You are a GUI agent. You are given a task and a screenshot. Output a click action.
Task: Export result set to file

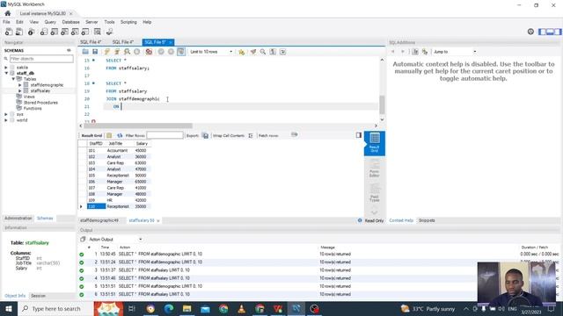(205, 135)
